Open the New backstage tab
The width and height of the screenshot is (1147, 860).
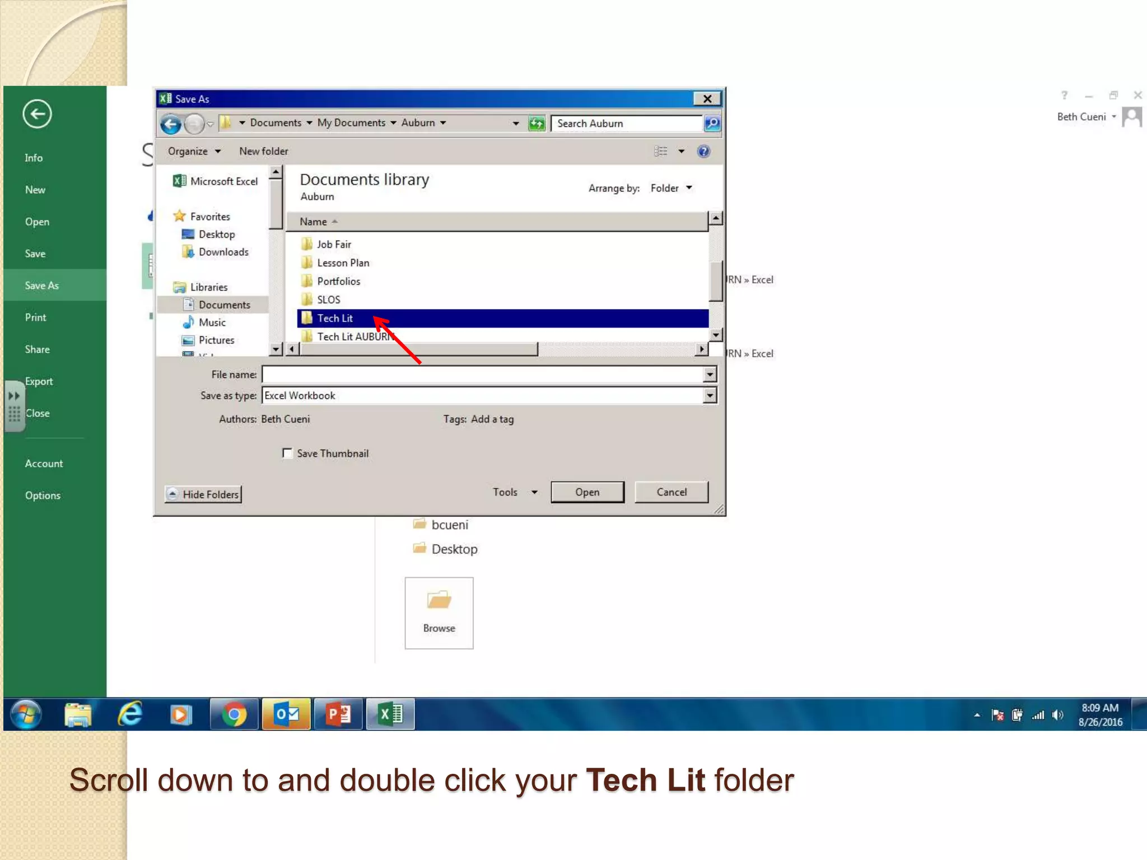[x=35, y=190]
